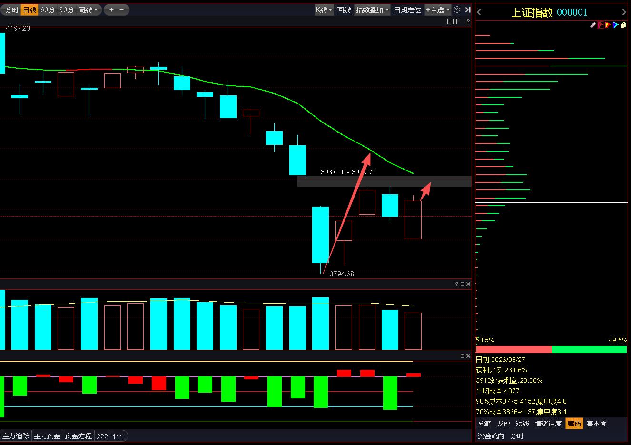This screenshot has width=631, height=445.
Task: Go to previous stock with left chevron
Action: 479,13
